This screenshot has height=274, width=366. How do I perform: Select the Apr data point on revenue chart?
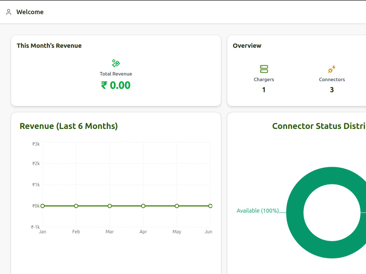pyautogui.click(x=143, y=206)
